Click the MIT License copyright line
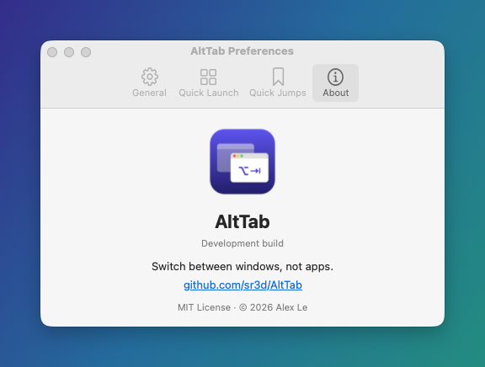 pos(242,307)
